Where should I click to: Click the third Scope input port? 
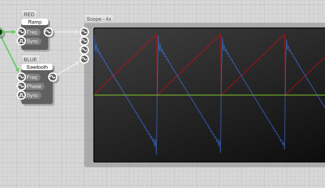(x=84, y=50)
